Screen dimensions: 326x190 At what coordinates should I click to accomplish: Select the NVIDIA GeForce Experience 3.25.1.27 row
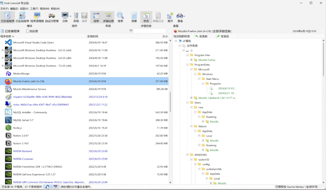(84, 174)
